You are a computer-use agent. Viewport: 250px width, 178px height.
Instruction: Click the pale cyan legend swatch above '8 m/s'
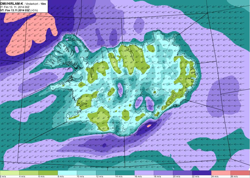[67, 173]
